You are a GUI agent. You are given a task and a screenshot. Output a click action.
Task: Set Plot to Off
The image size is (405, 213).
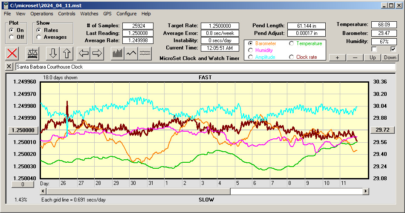coord(12,37)
